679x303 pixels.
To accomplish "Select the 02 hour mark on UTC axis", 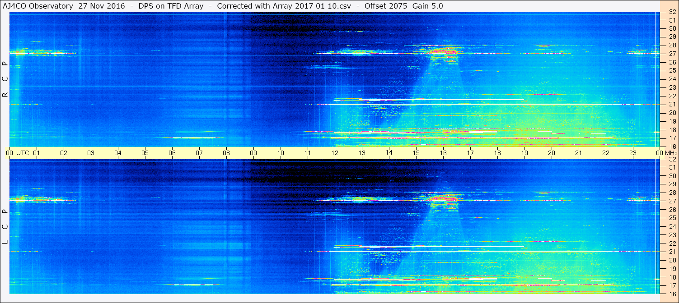I will 64,153.
